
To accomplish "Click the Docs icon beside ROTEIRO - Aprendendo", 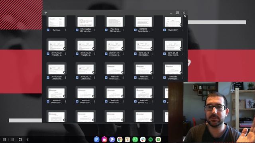I will (135, 30).
